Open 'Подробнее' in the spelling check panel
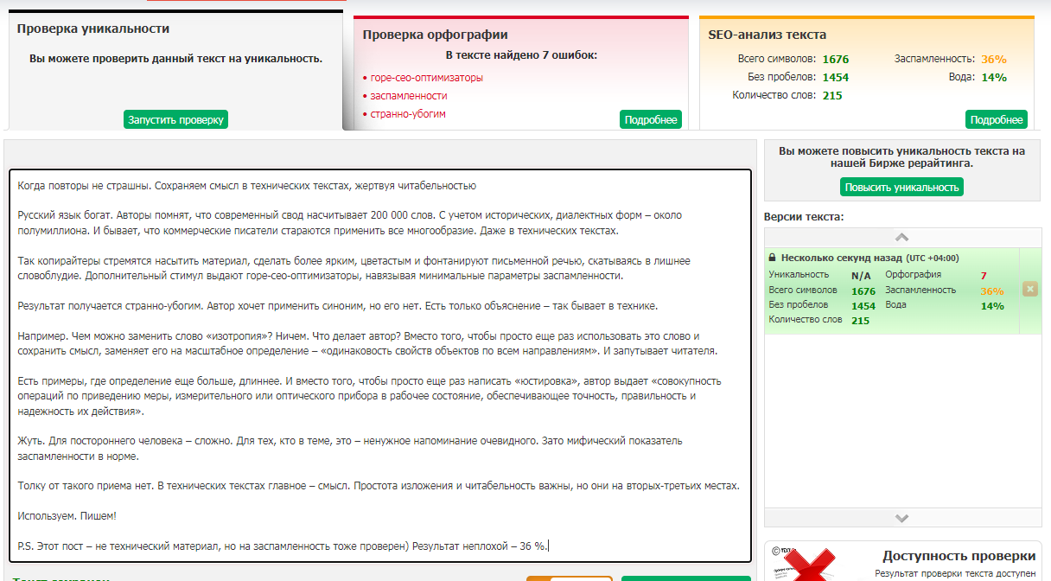 (x=650, y=119)
